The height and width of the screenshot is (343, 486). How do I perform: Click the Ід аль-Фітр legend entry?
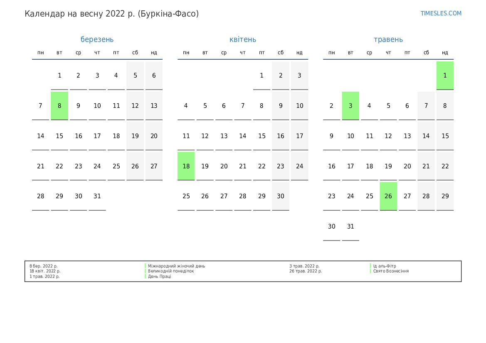click(x=384, y=266)
